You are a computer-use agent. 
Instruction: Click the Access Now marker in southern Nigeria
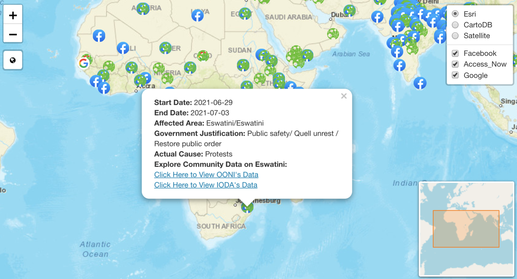point(167,78)
